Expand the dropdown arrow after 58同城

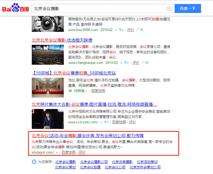[87, 91]
